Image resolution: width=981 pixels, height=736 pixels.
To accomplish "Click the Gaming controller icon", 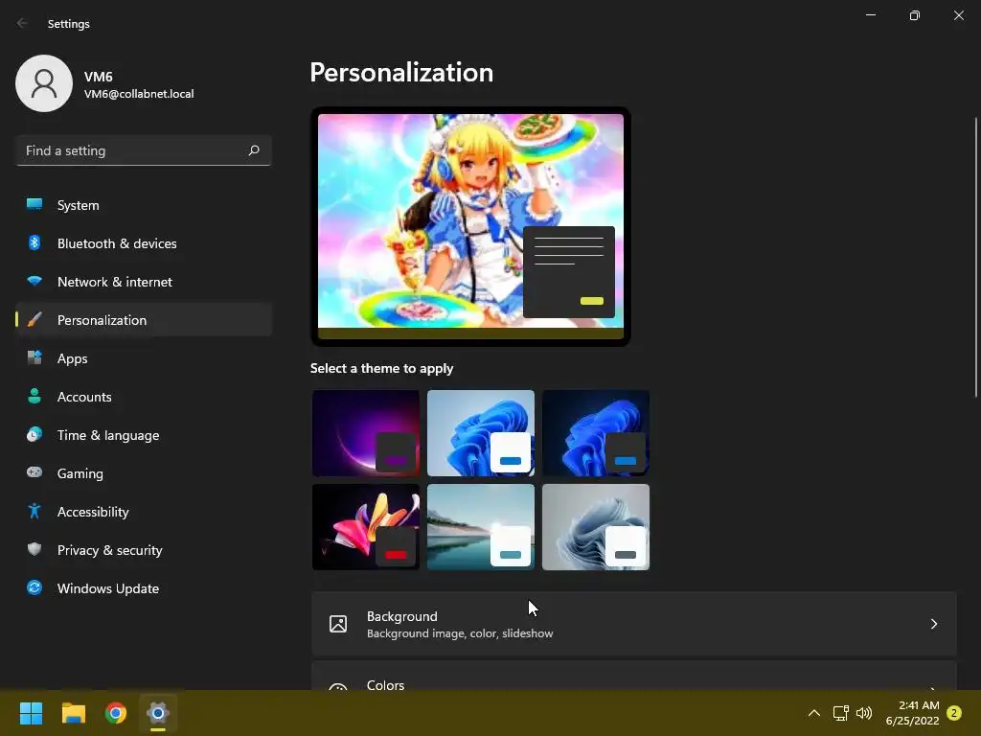I will tap(34, 472).
